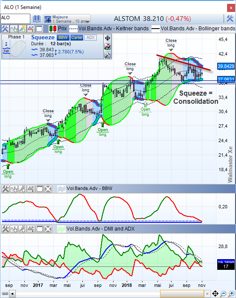Click the AP icon in DMI and ADX panel
This screenshot has width=236, height=298.
coord(31,229)
